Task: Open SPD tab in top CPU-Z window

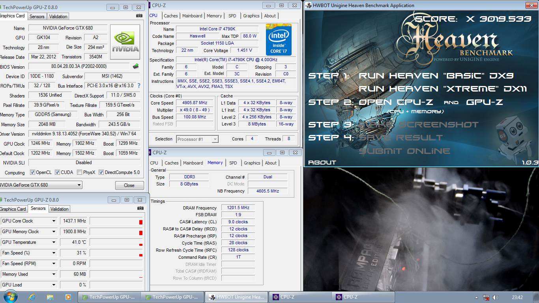Action: click(232, 16)
